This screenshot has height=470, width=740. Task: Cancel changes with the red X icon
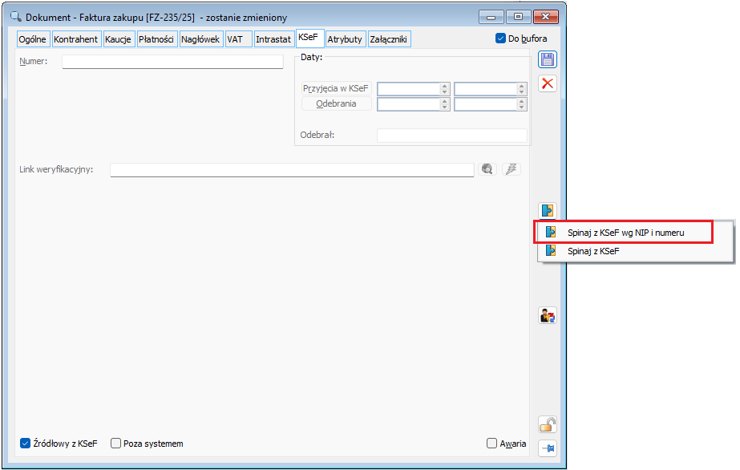click(x=548, y=83)
